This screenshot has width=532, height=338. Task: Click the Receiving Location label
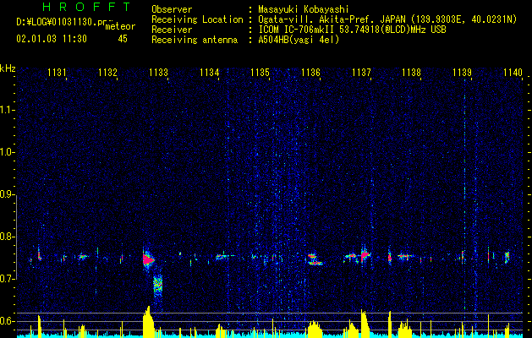[197, 19]
